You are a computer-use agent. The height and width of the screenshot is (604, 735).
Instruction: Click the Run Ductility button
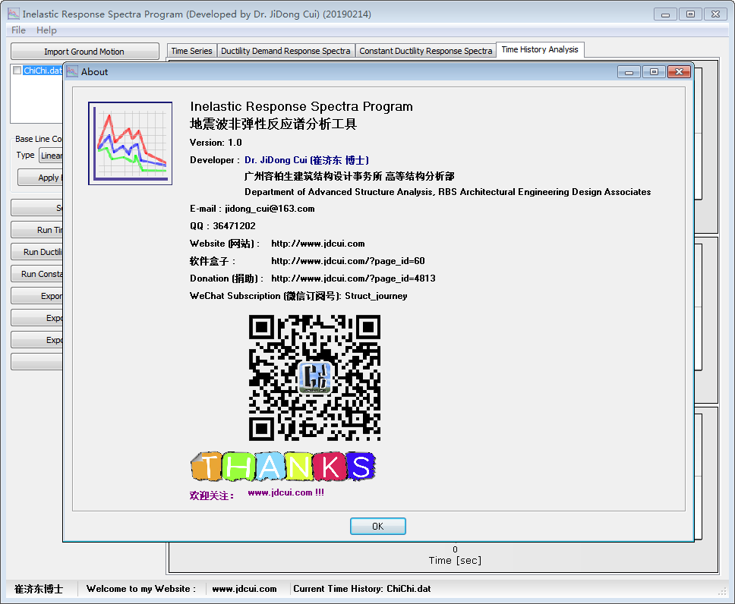click(x=36, y=252)
